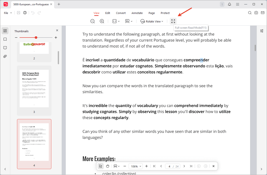Open the comments panel in left sidebar
Image resolution: width=267 pixels, height=175 pixels.
pyautogui.click(x=5, y=48)
